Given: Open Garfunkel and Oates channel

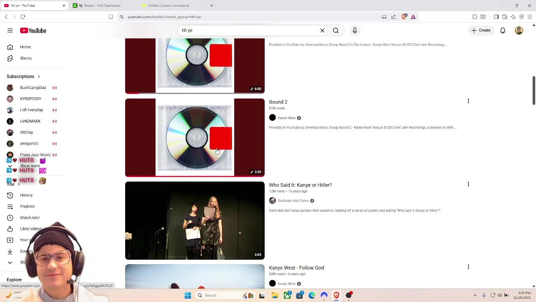Looking at the screenshot, I should click(x=293, y=200).
